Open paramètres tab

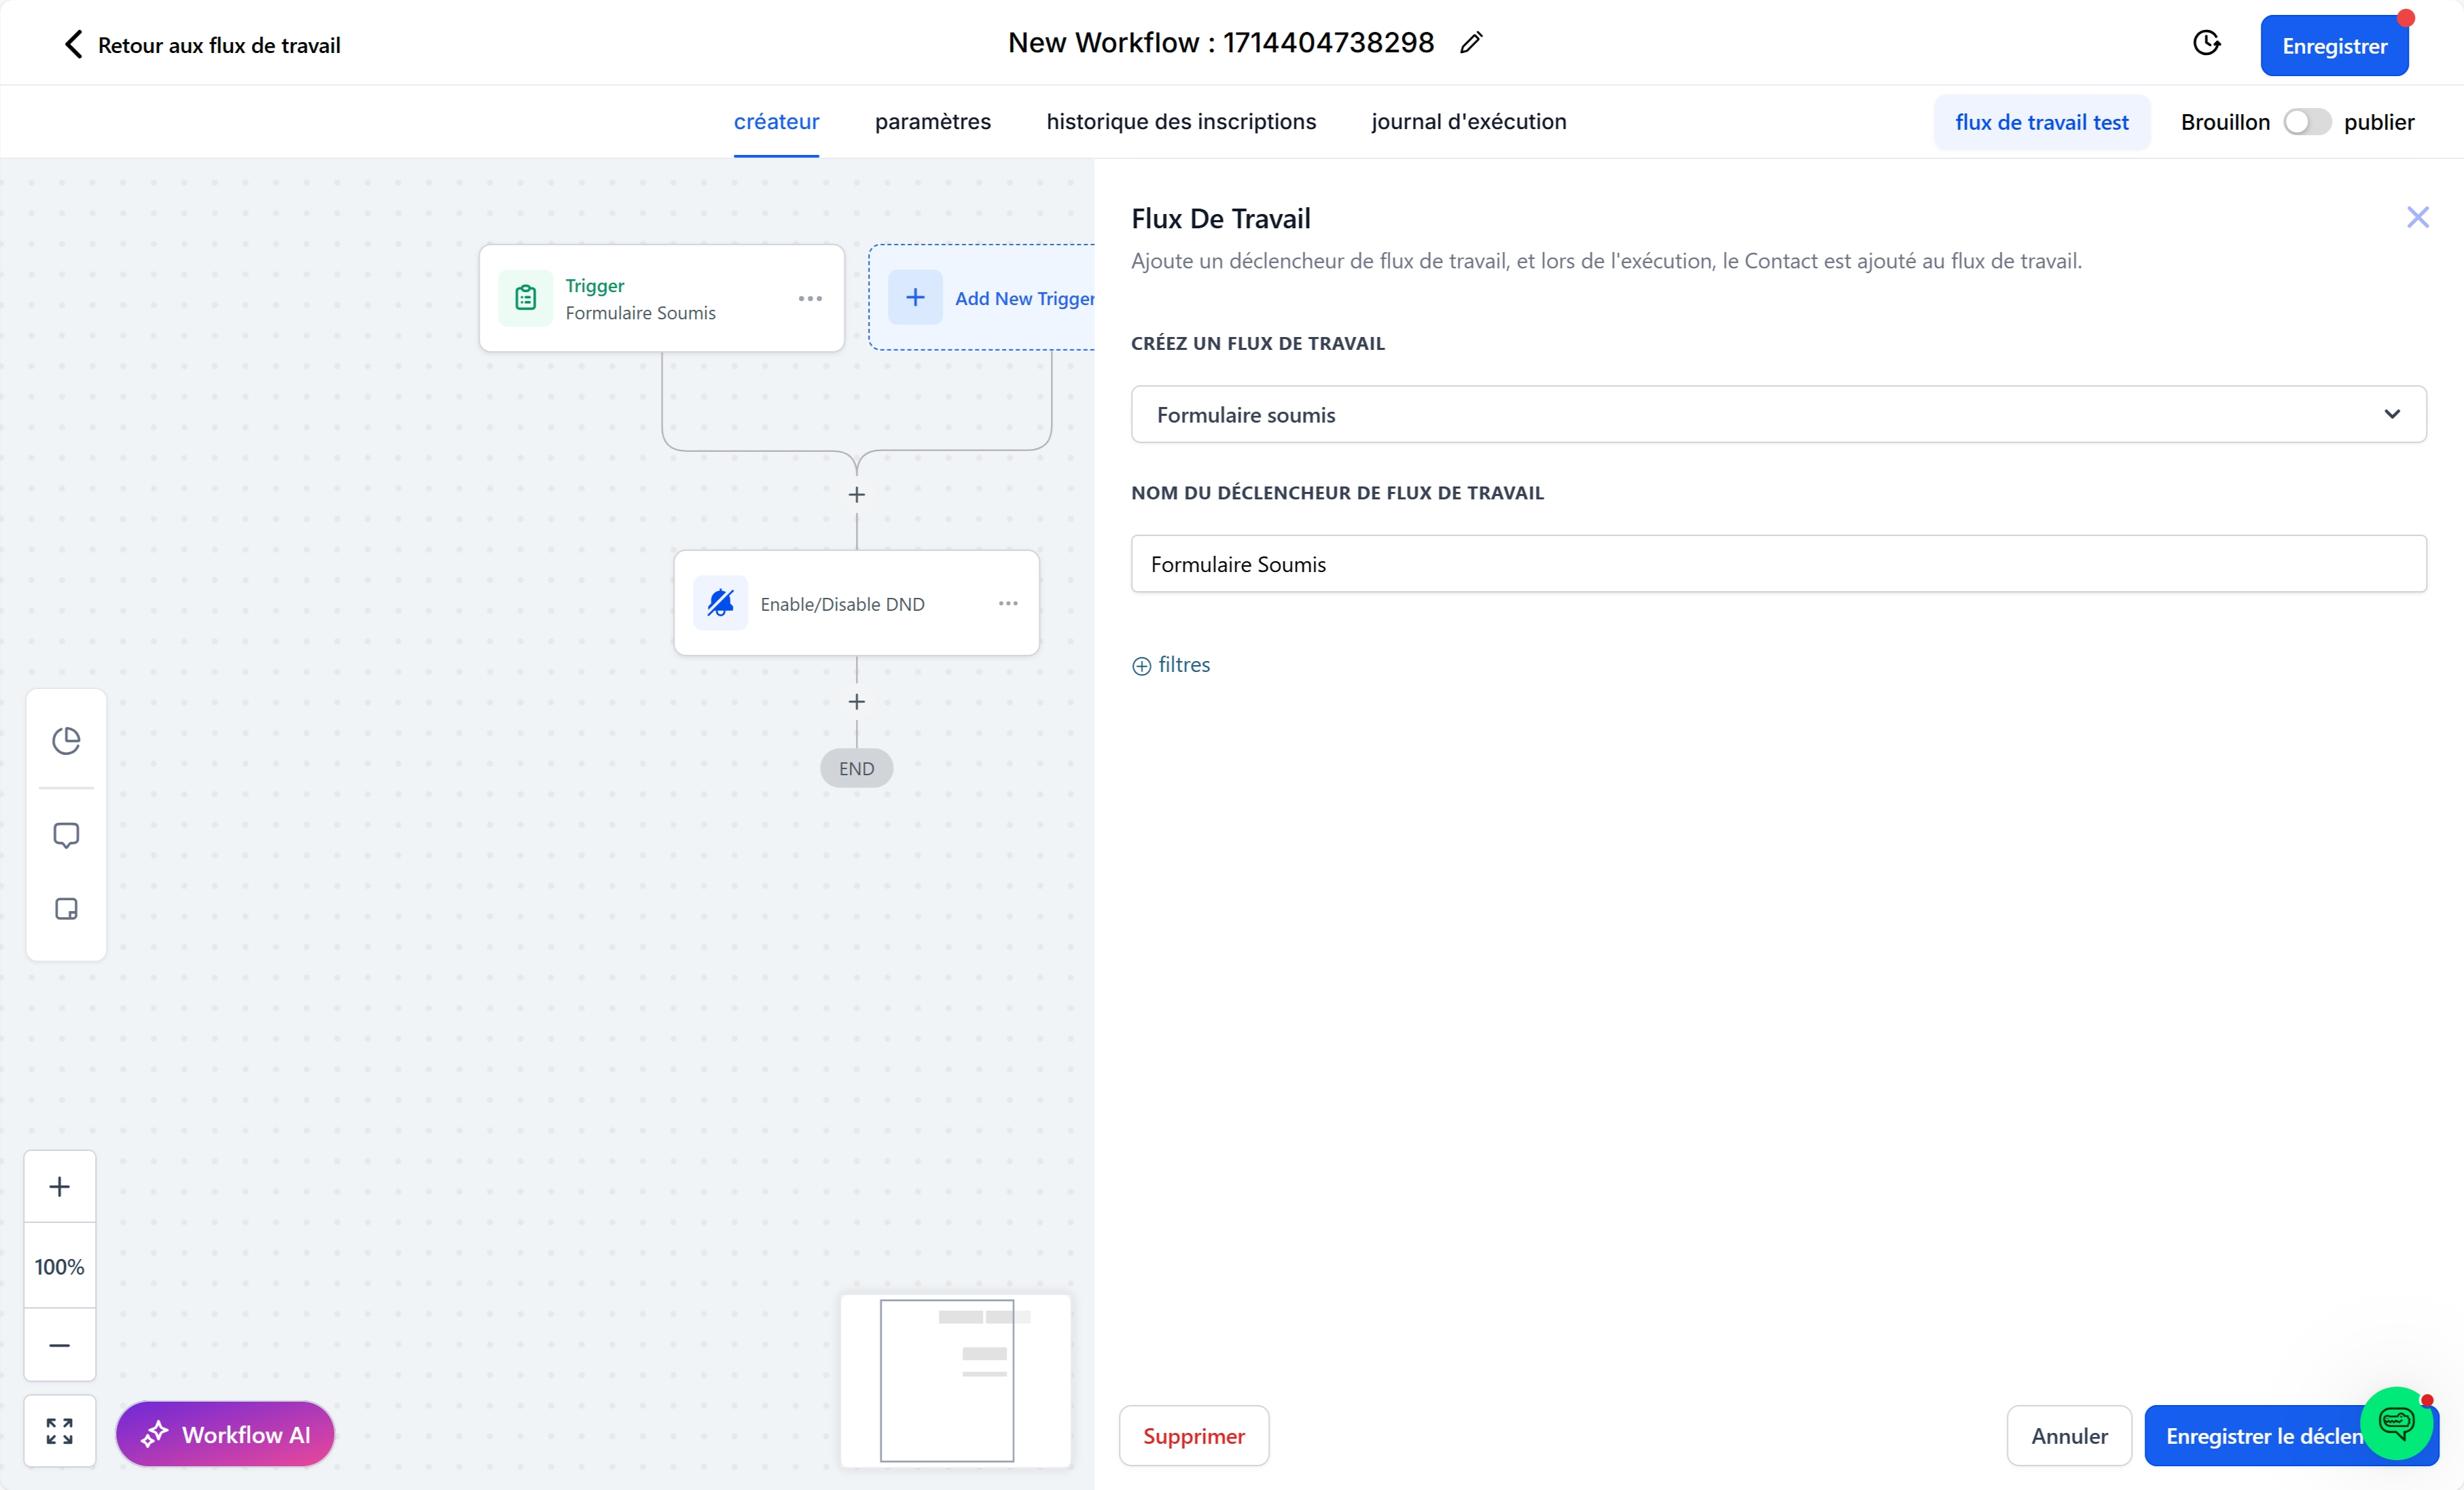pyautogui.click(x=932, y=122)
